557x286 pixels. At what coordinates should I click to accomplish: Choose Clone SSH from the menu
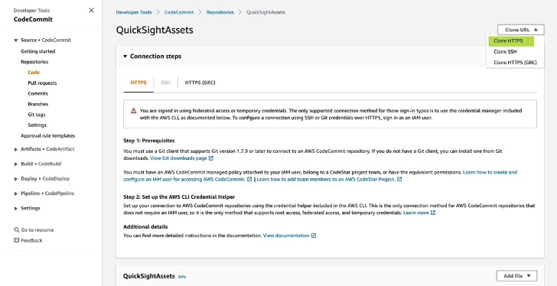505,52
